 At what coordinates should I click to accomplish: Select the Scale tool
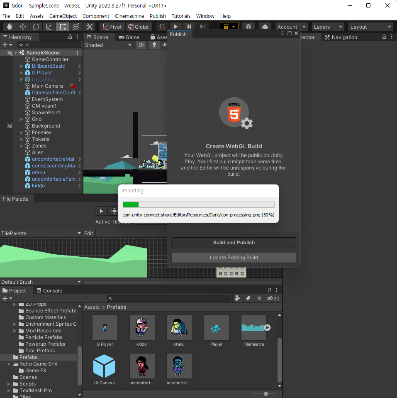(x=49, y=27)
